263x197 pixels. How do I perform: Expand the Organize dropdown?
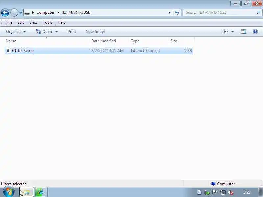tap(16, 32)
